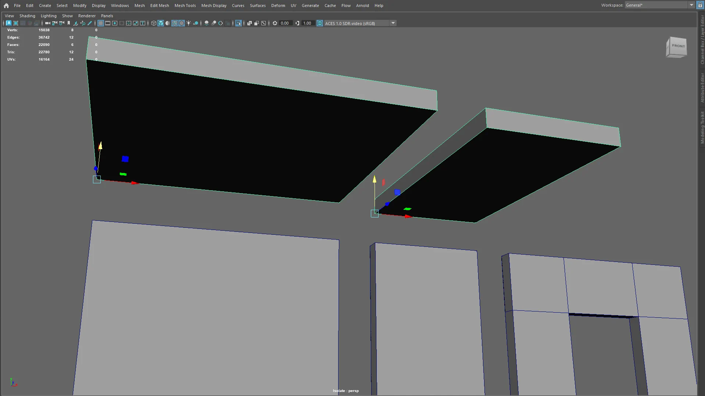705x396 pixels.
Task: Open the File menu
Action: (17, 6)
